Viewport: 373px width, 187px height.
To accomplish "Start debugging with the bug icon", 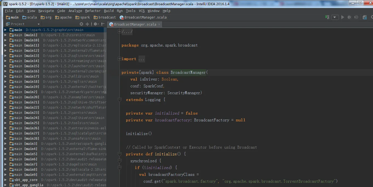I will point(349,17).
